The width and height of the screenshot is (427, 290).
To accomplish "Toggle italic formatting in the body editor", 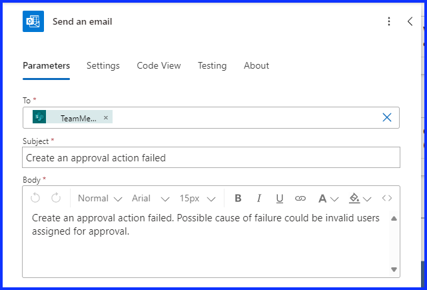I will pyautogui.click(x=259, y=198).
